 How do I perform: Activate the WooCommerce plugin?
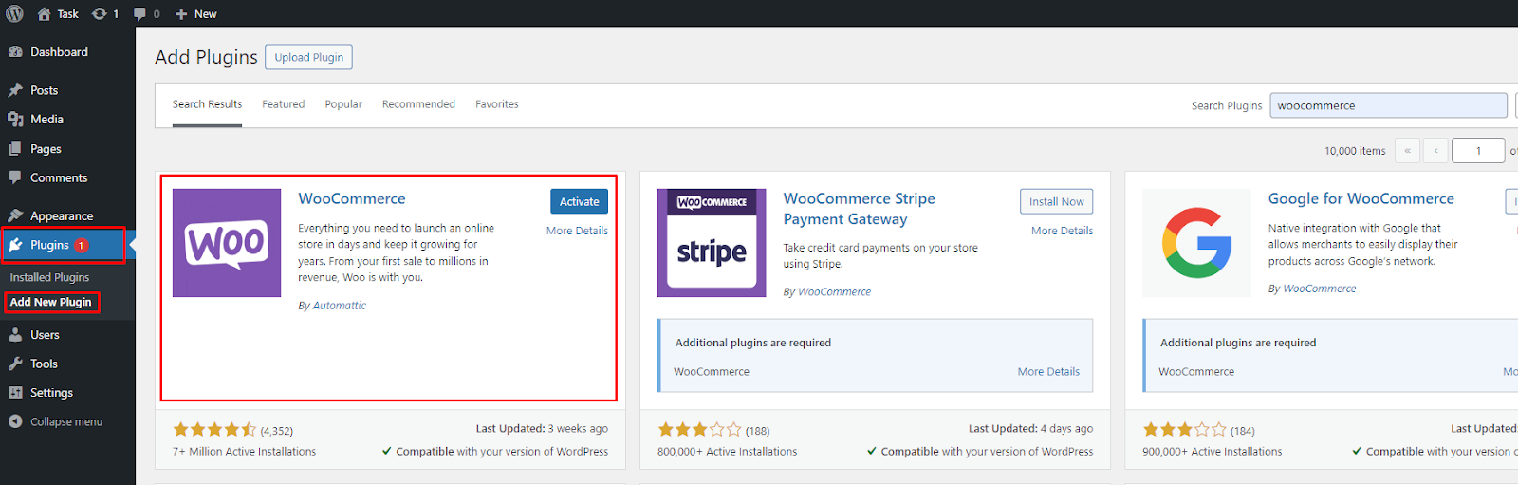tap(579, 201)
